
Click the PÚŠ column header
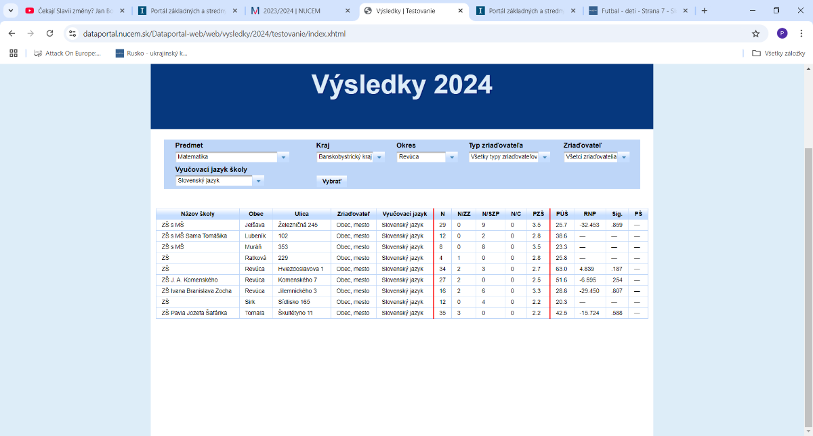click(562, 214)
